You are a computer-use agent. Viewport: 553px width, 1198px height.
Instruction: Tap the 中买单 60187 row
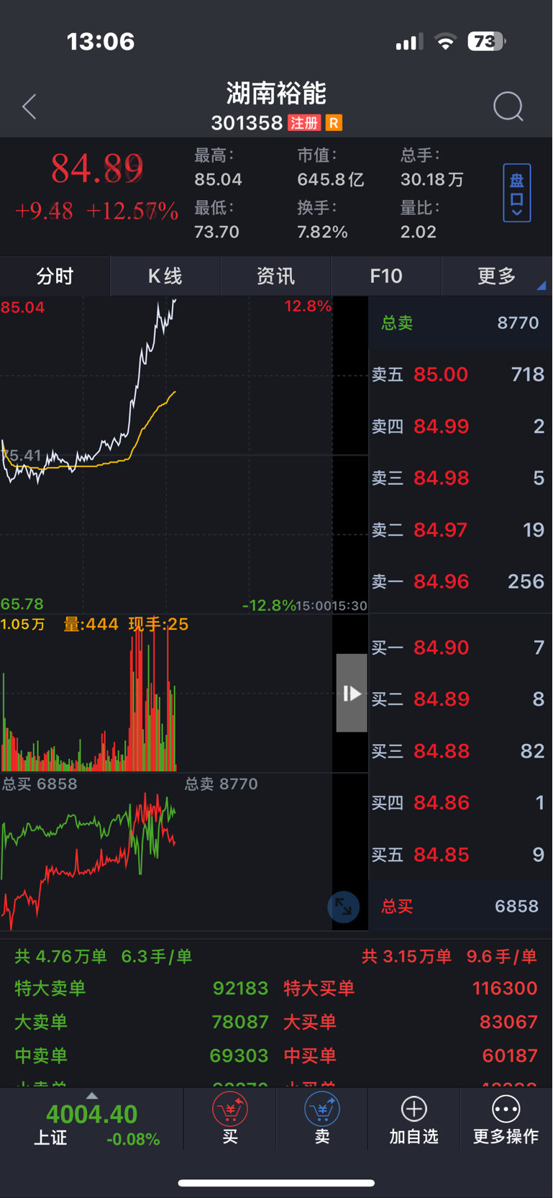click(411, 1056)
